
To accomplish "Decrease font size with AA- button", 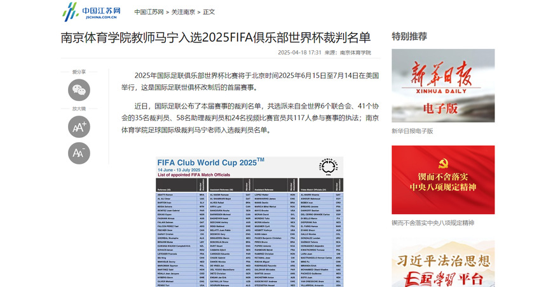I will (x=79, y=153).
